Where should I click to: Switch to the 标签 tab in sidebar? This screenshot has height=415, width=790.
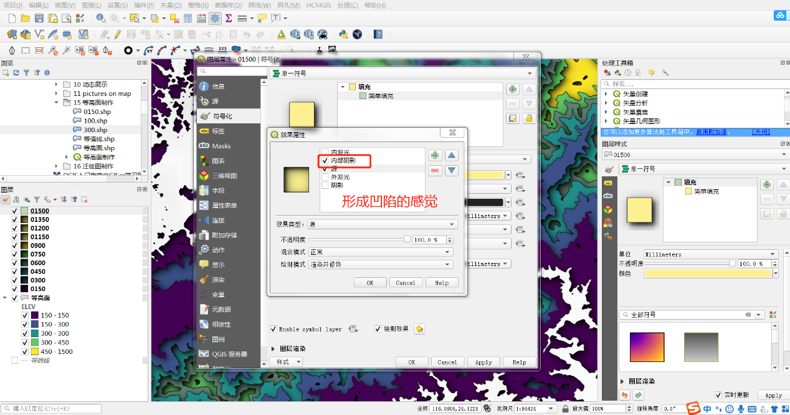[x=218, y=131]
